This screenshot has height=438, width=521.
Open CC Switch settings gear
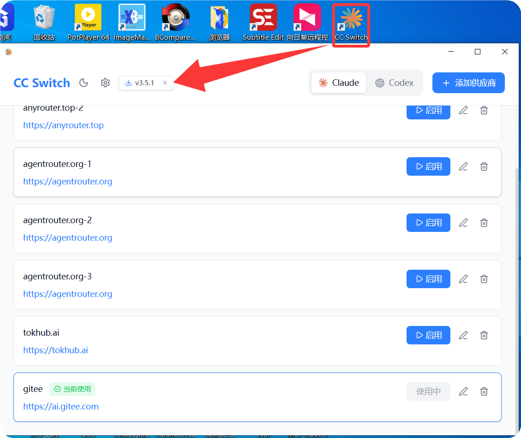tap(105, 83)
